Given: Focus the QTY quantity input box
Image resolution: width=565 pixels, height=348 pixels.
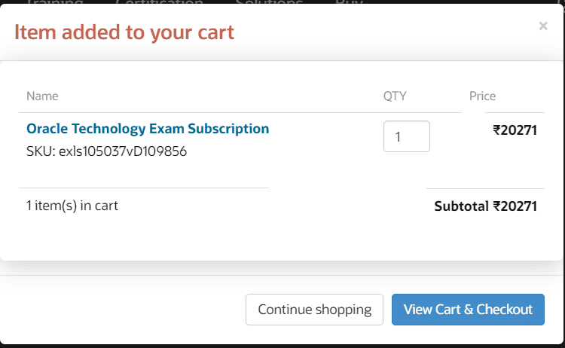Looking at the screenshot, I should coord(406,136).
